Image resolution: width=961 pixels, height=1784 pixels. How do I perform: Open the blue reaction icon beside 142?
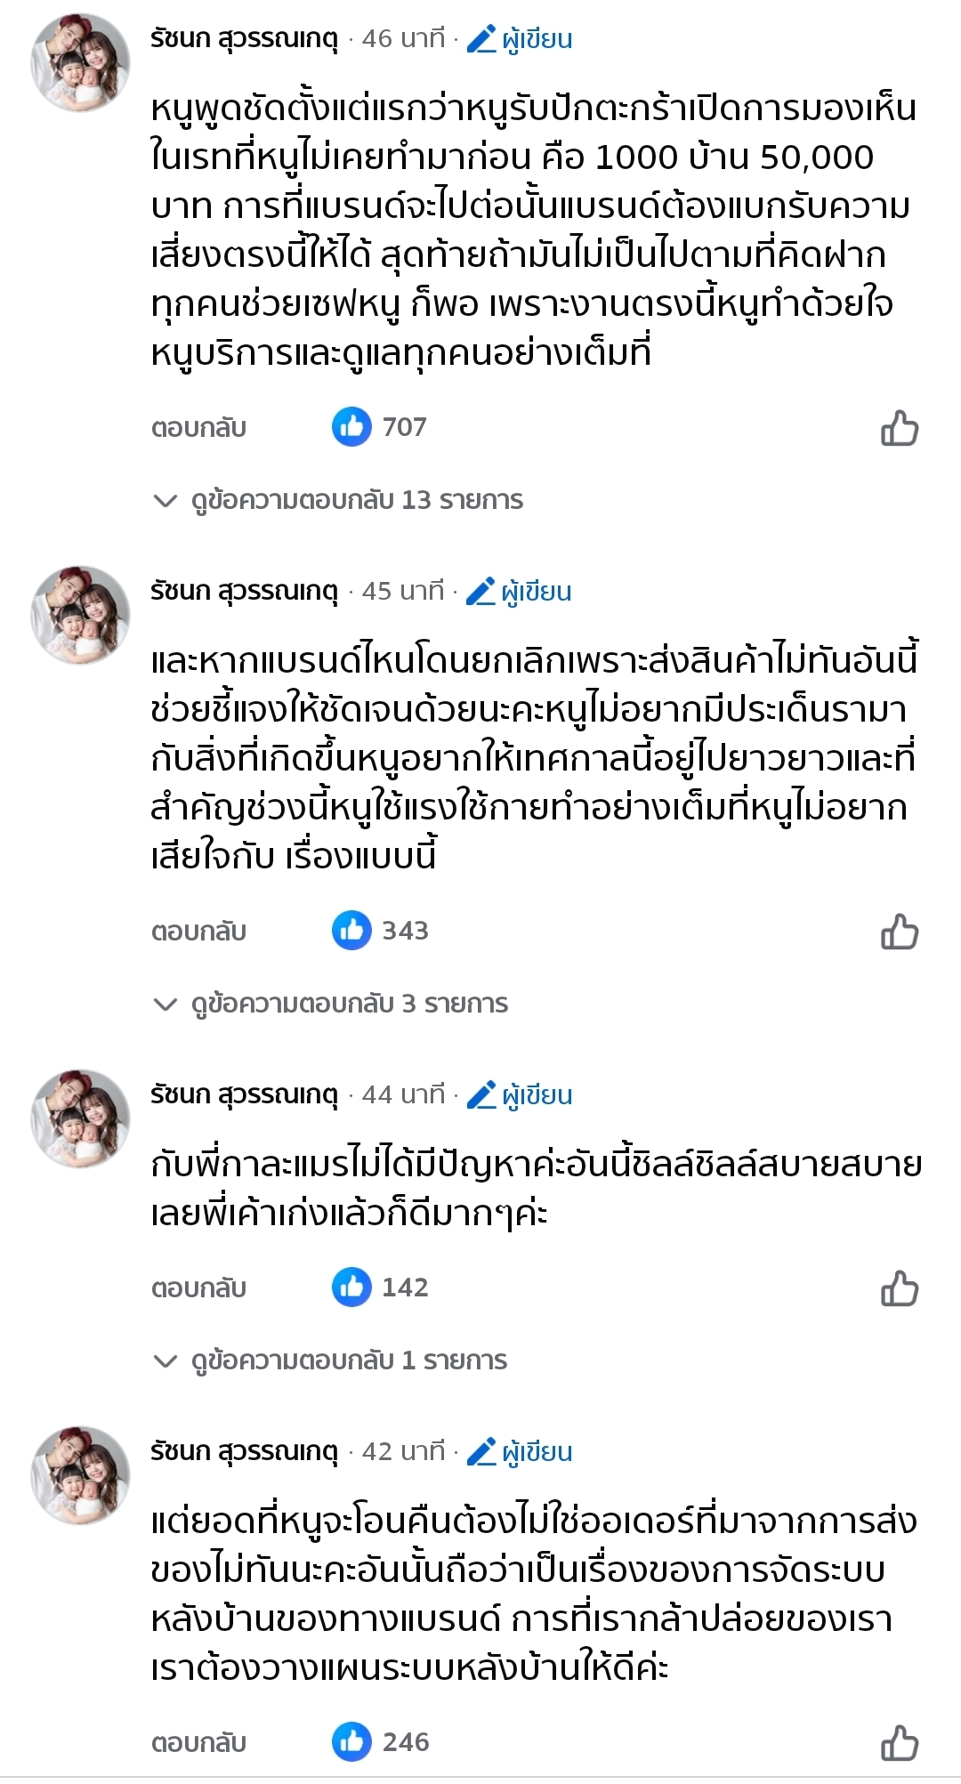pos(351,1288)
